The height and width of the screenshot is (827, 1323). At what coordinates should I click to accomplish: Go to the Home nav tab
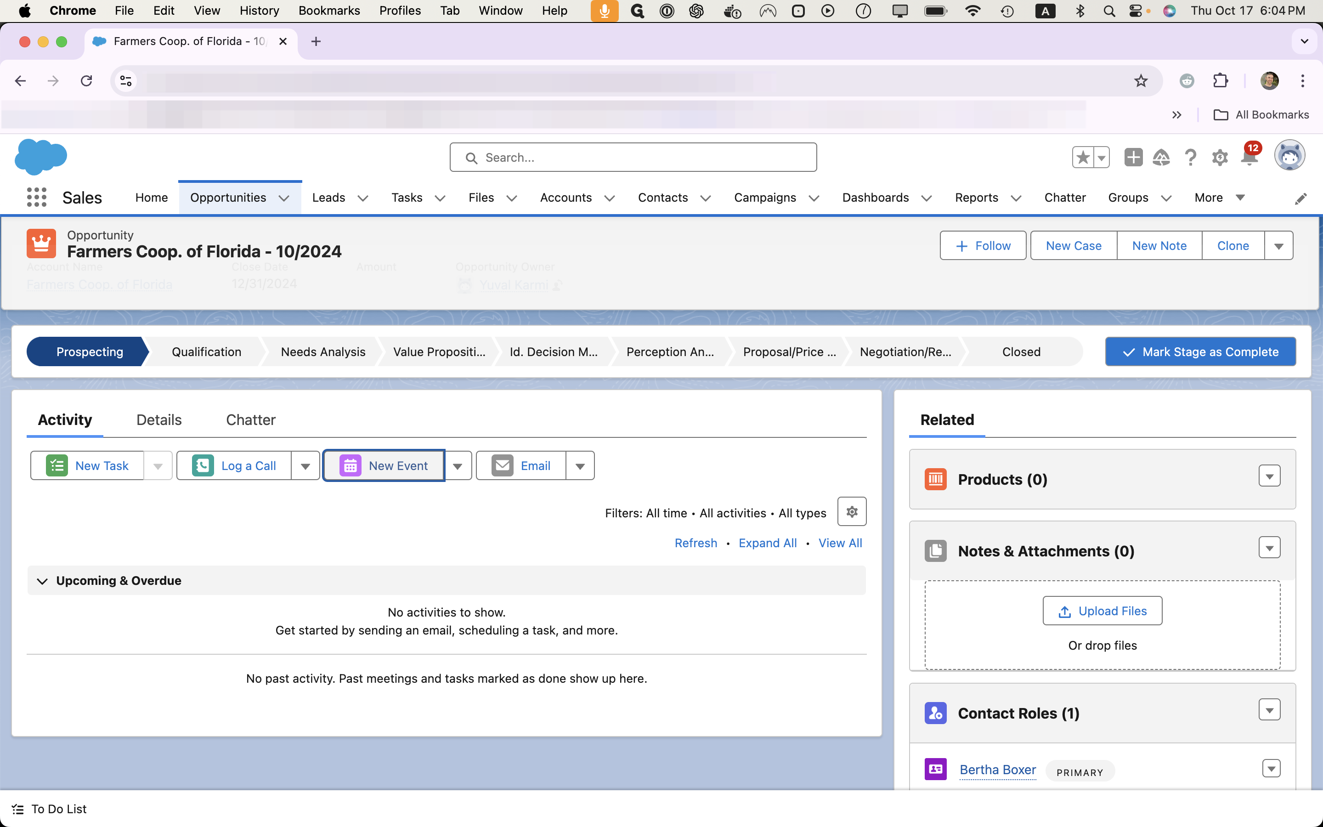(x=152, y=198)
